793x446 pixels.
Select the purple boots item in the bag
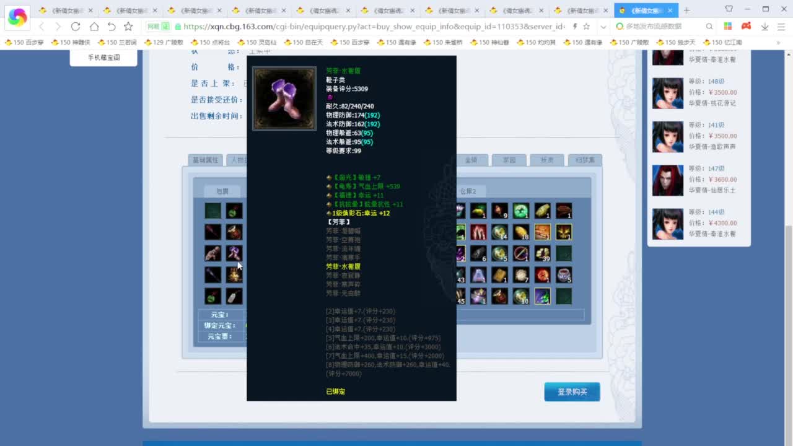(x=234, y=253)
